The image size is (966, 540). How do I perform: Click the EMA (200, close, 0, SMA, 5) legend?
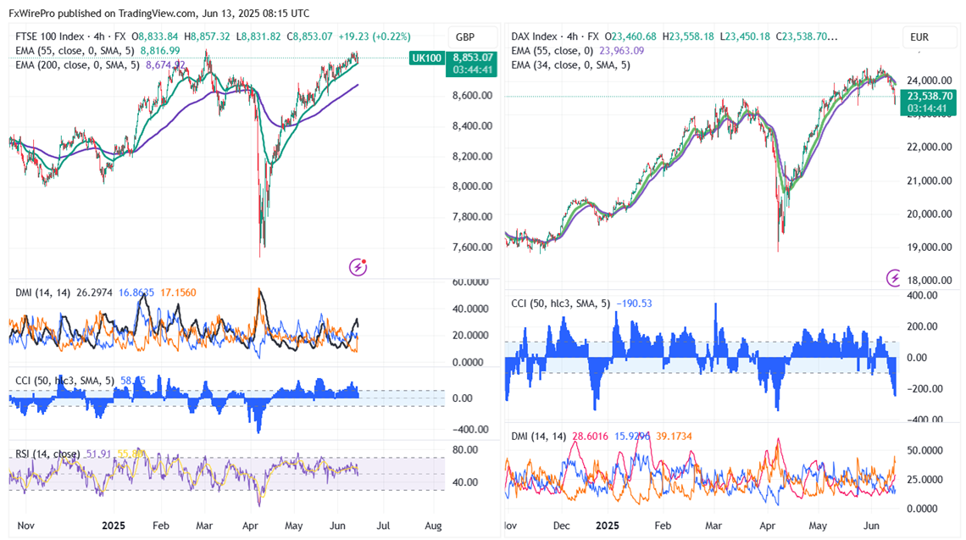[x=79, y=64]
